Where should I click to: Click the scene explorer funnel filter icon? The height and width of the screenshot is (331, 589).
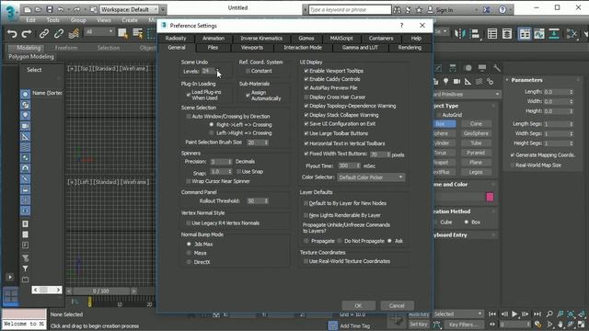tap(25, 268)
